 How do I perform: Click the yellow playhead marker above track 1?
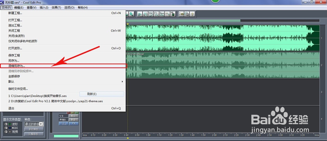(128, 24)
